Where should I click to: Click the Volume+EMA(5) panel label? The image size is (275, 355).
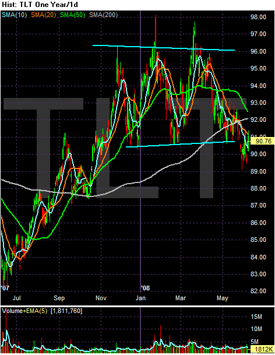(x=24, y=311)
